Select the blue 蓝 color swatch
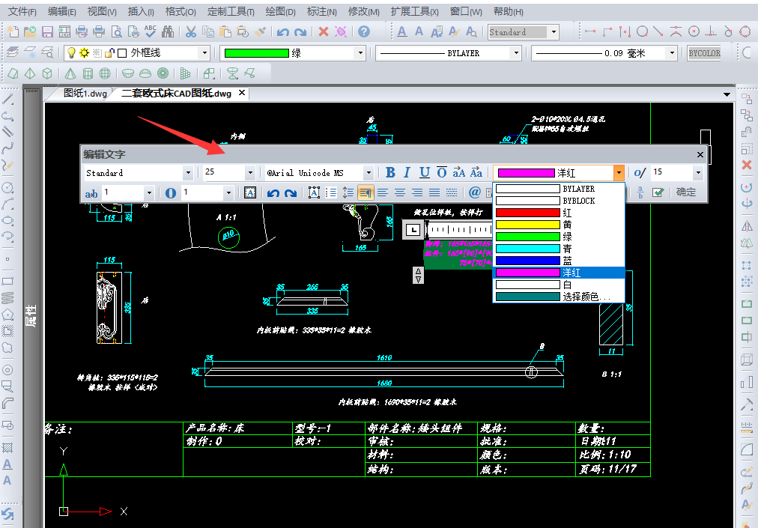Viewport: 758px width, 528px height. [528, 261]
